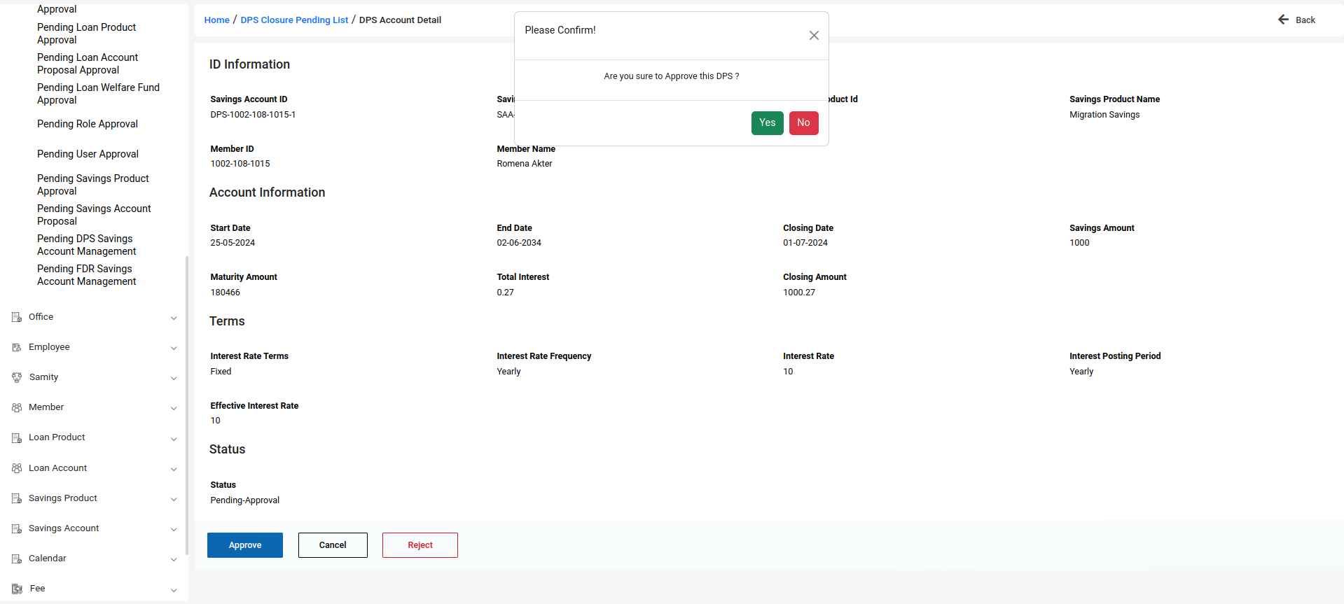Go to DPS Closure Pending List breadcrumb
Viewport: 1344px width, 604px height.
(x=294, y=20)
